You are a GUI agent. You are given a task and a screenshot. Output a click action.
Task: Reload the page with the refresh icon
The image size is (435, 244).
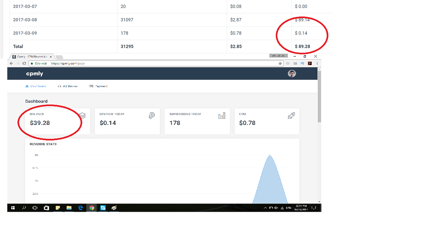[x=24, y=63]
